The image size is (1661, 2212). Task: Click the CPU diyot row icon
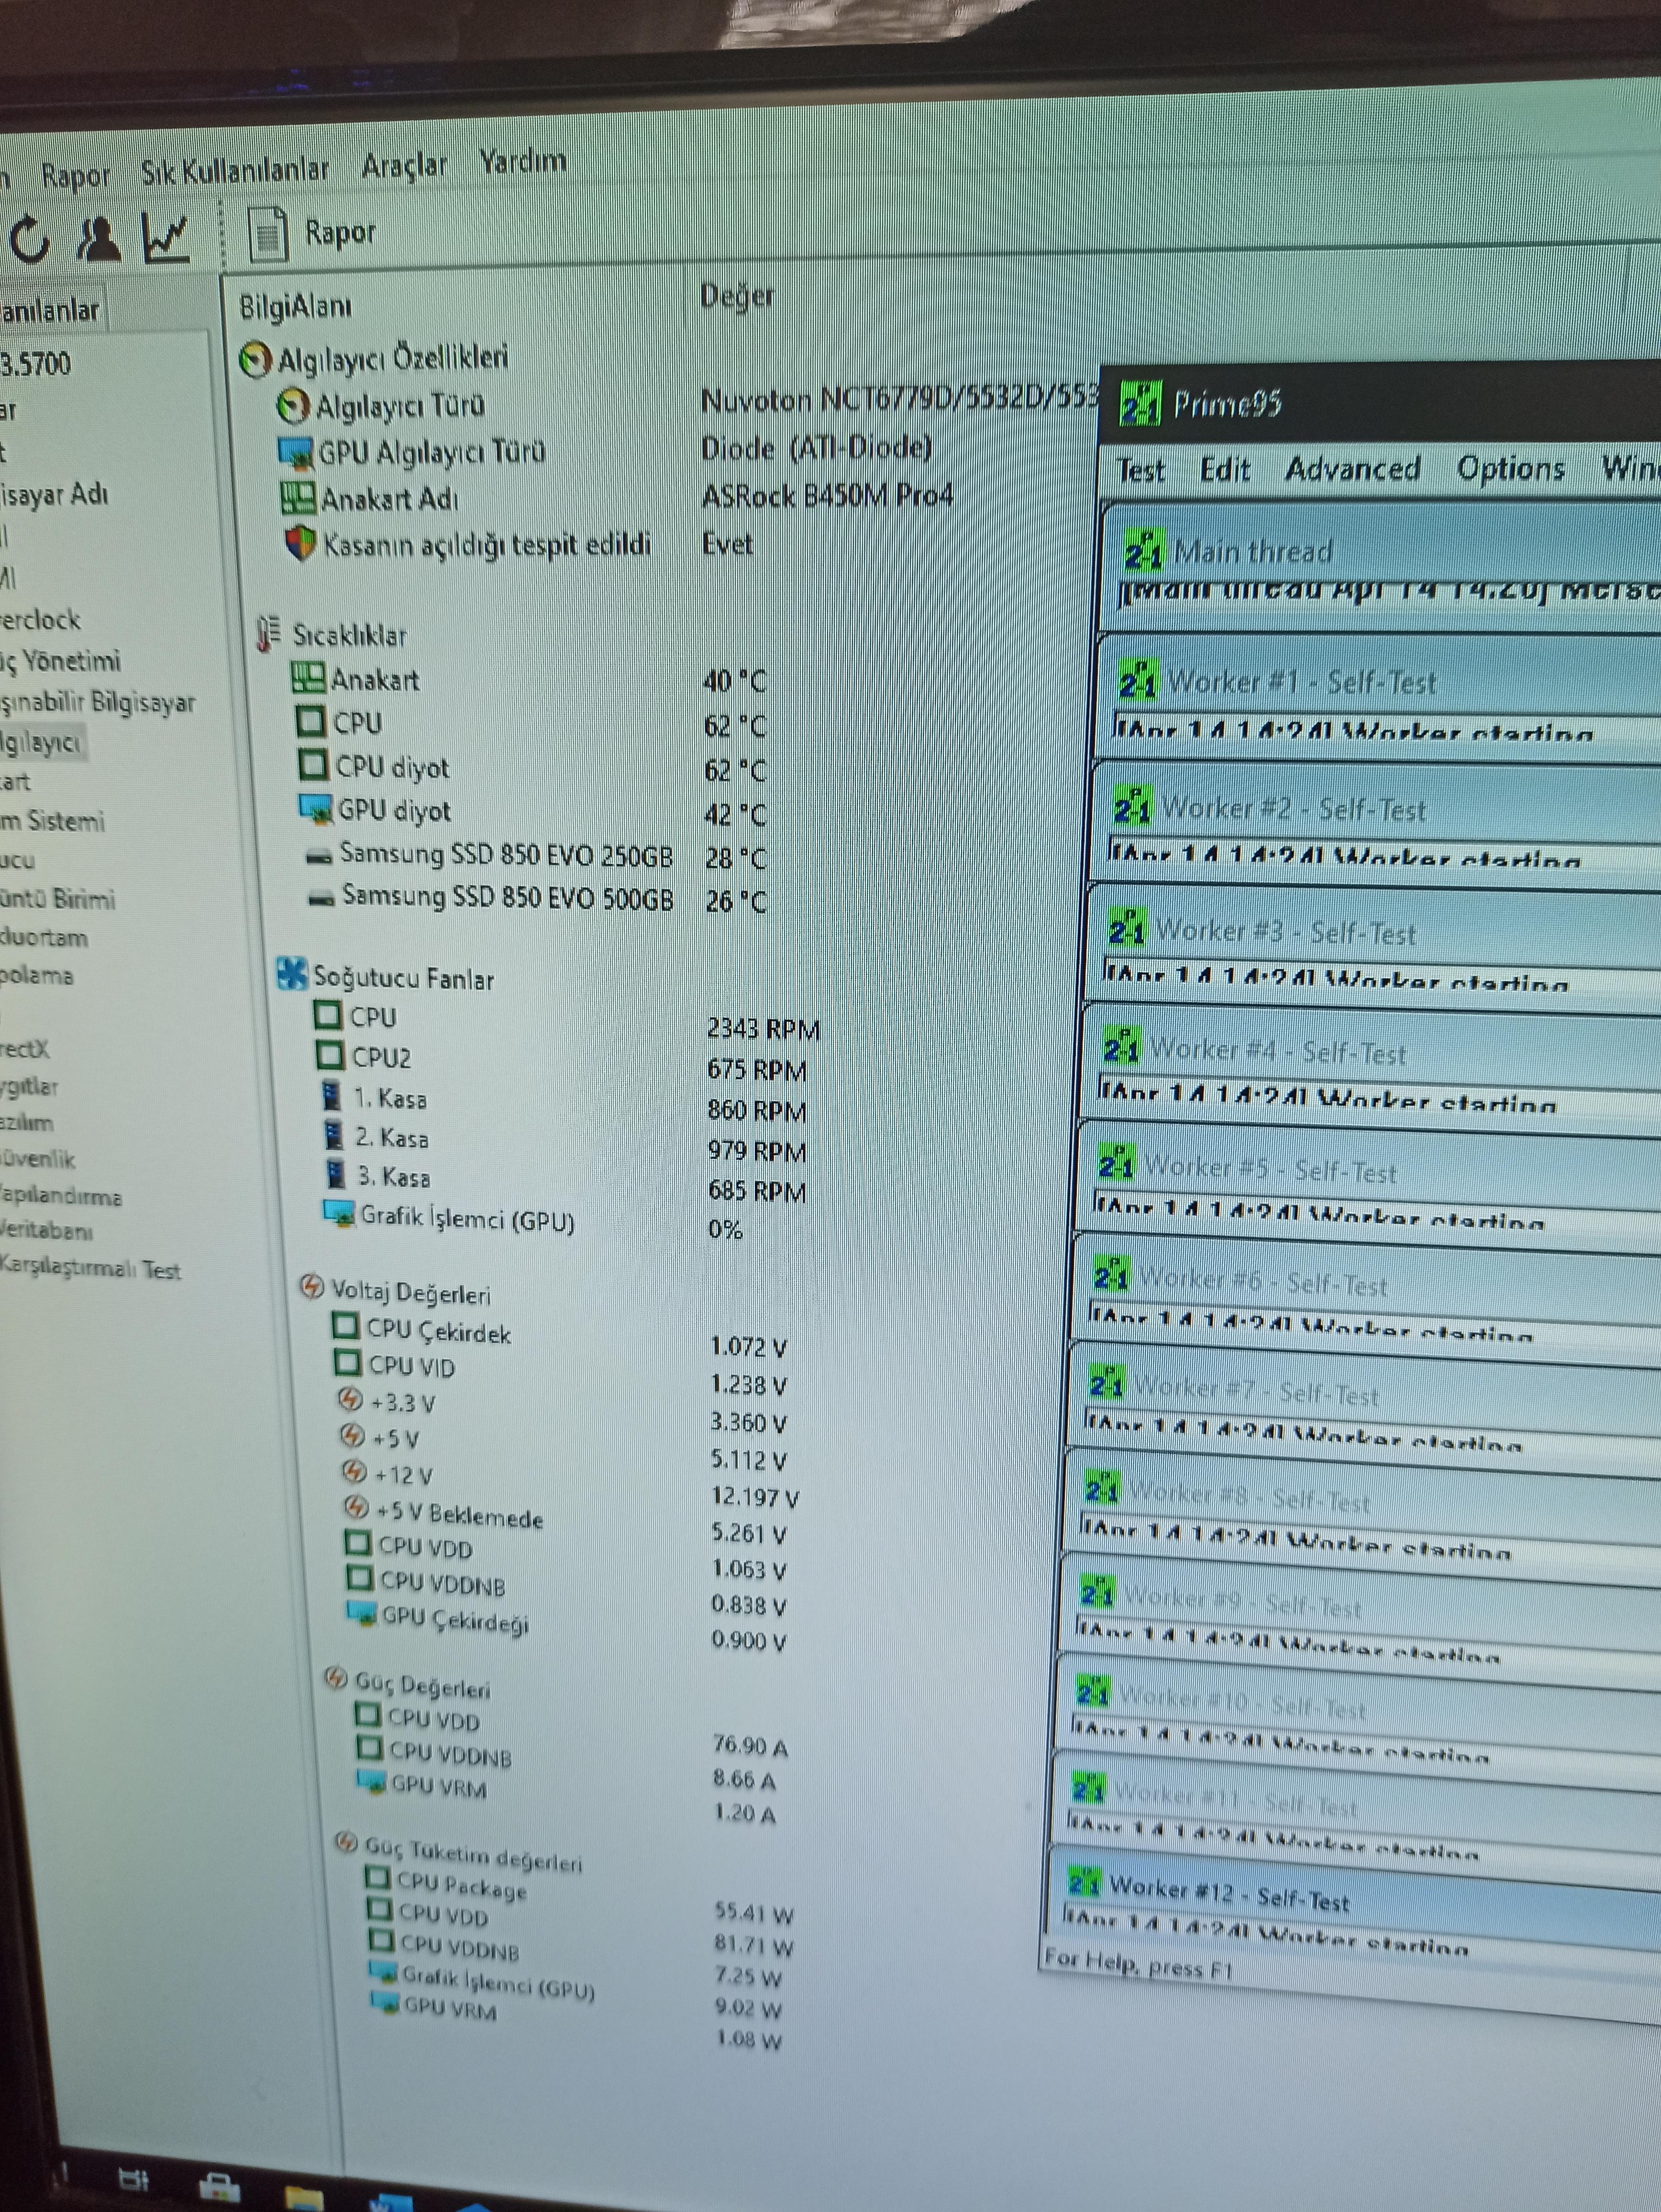point(313,765)
